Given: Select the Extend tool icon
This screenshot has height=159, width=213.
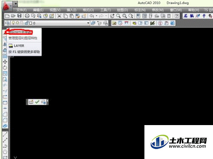Looking at the screenshot, I should [x=5, y=91].
